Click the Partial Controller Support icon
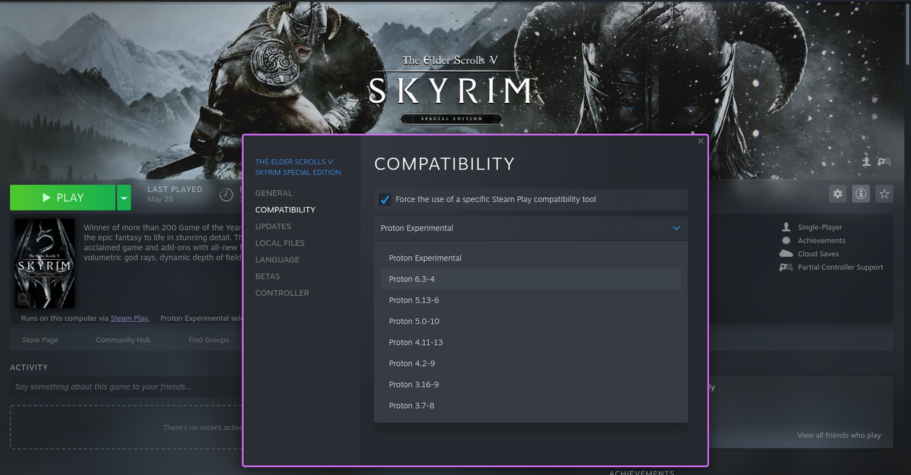This screenshot has width=911, height=475. [x=785, y=267]
